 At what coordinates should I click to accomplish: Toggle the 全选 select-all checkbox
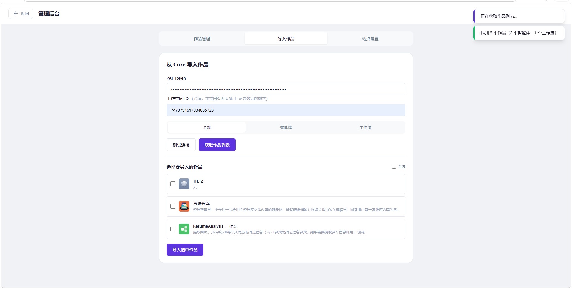coord(394,167)
